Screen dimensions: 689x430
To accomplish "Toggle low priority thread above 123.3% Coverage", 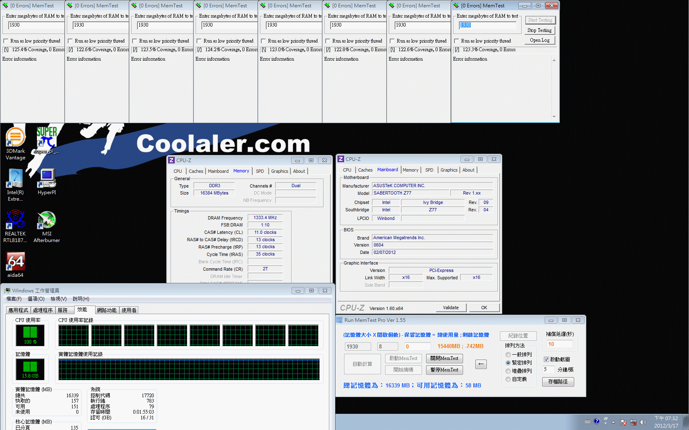I will (456, 41).
